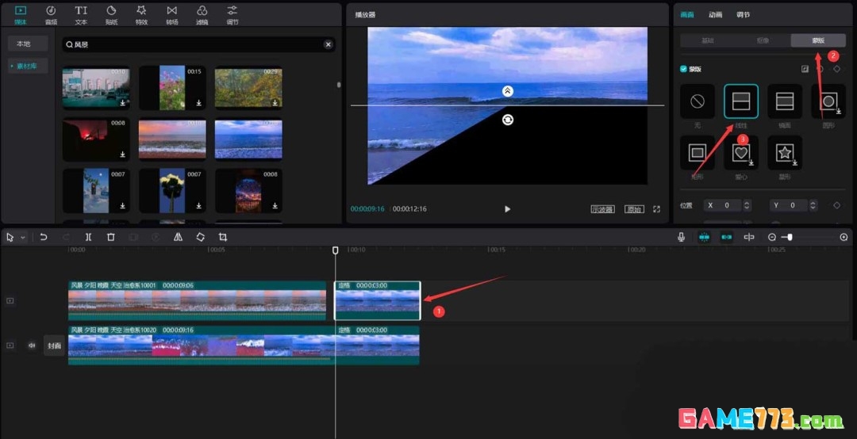Open the 贴纸 (Stickers) panel
This screenshot has height=439, width=857.
click(111, 13)
